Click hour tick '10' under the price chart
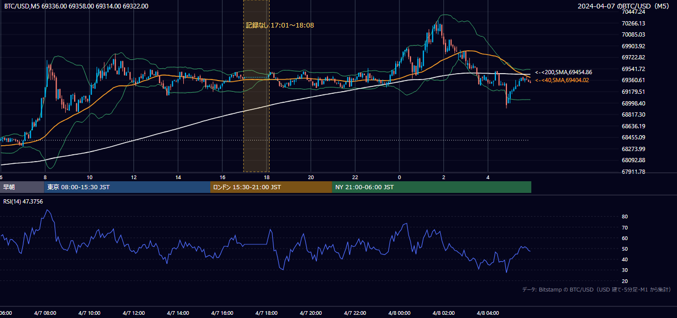677x318 pixels. point(90,177)
